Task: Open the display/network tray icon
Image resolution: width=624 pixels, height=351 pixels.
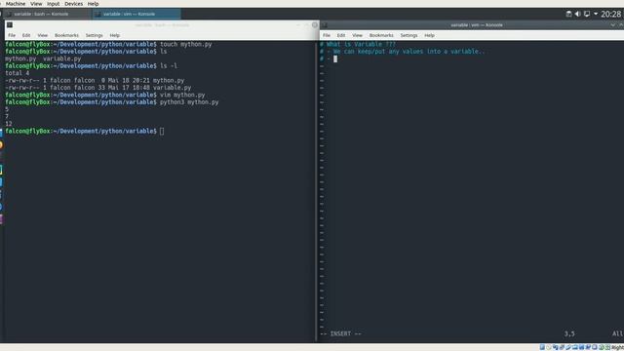Action: (x=587, y=14)
